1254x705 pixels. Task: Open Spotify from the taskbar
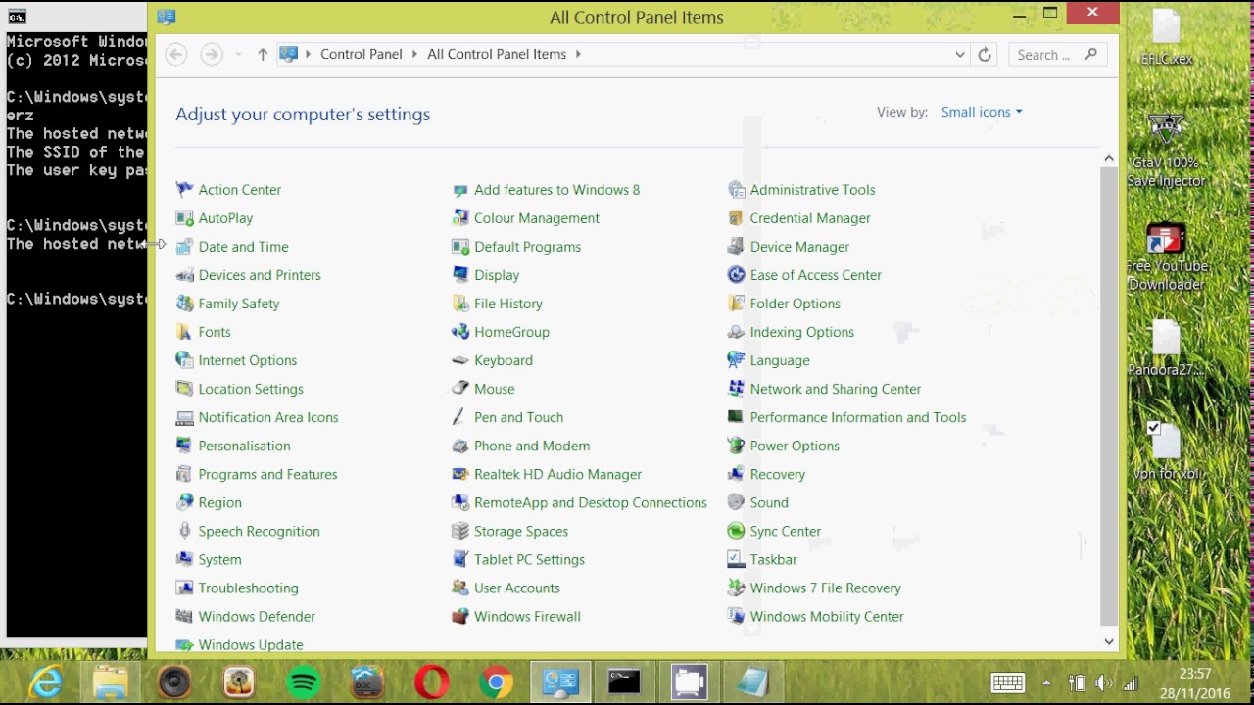click(304, 681)
